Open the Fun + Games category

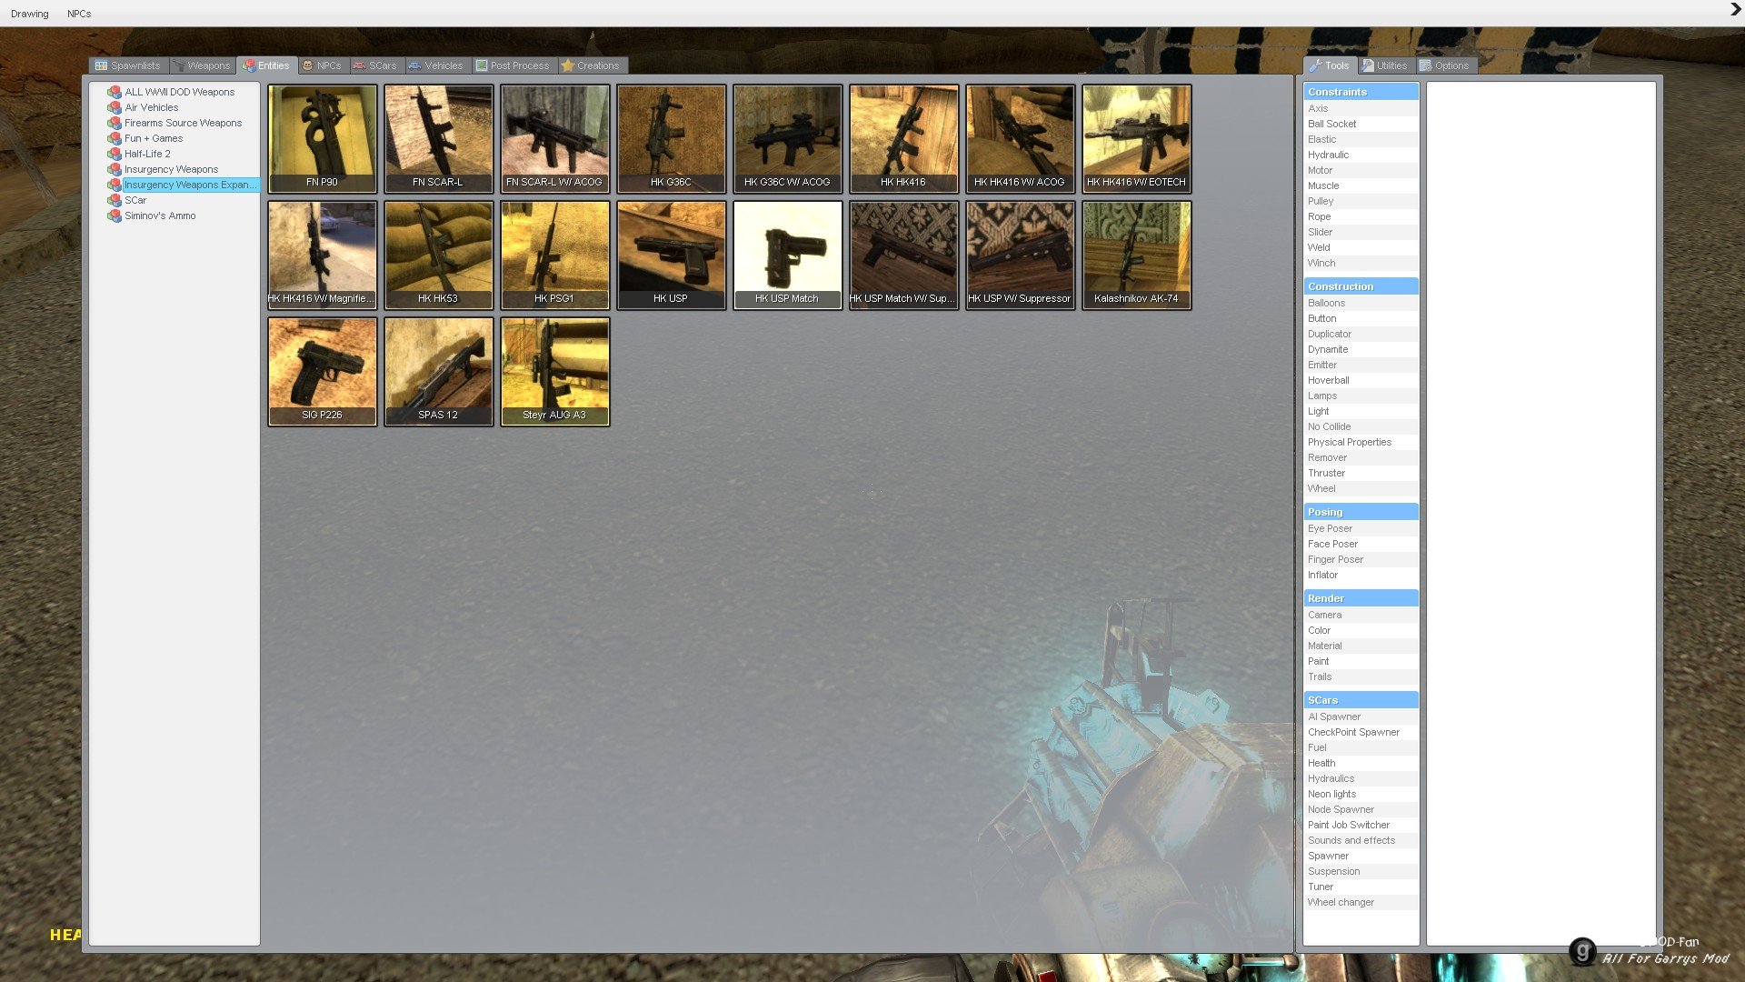(x=153, y=138)
